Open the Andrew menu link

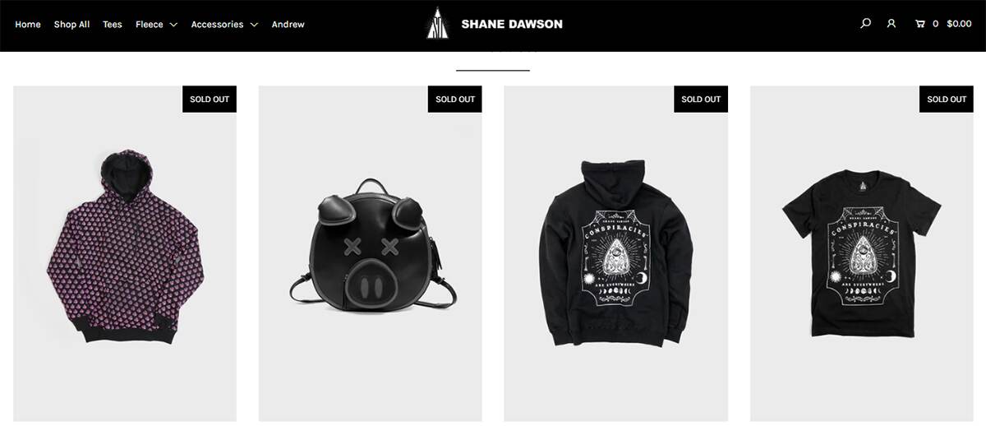pos(288,24)
